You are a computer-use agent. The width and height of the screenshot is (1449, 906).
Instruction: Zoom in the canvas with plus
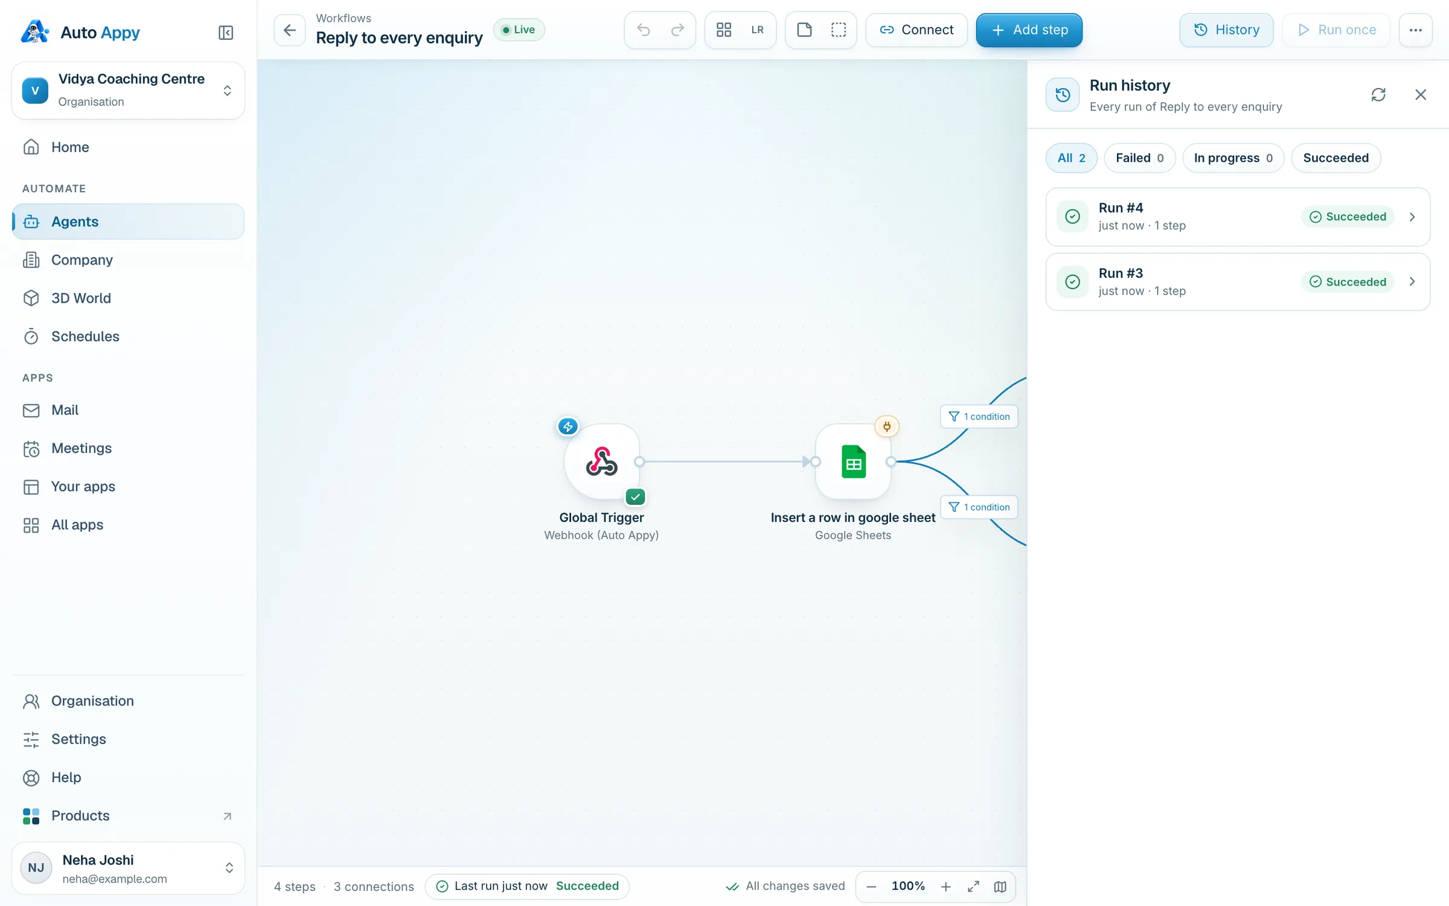pos(945,886)
